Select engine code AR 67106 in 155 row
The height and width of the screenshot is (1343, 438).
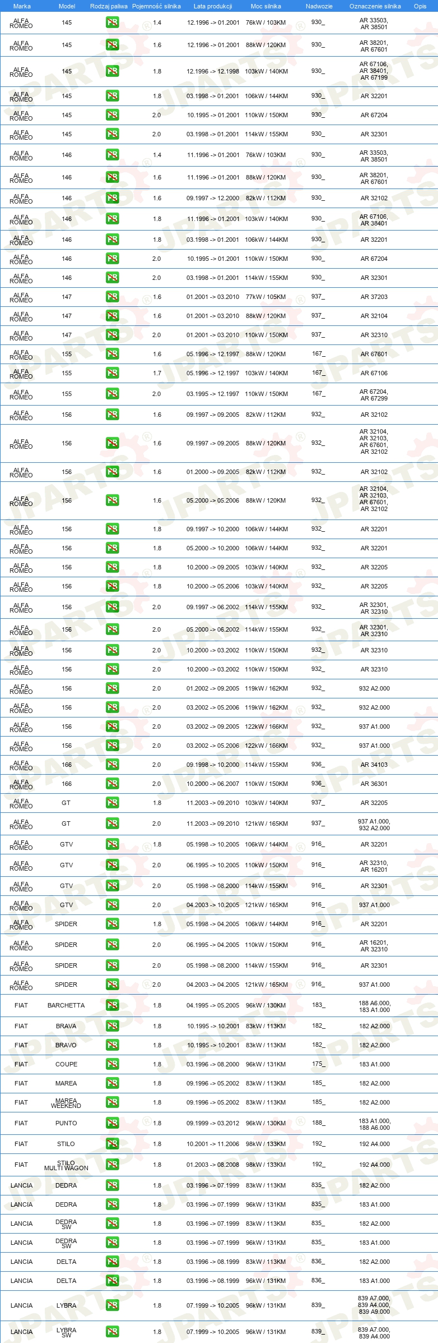(x=374, y=373)
